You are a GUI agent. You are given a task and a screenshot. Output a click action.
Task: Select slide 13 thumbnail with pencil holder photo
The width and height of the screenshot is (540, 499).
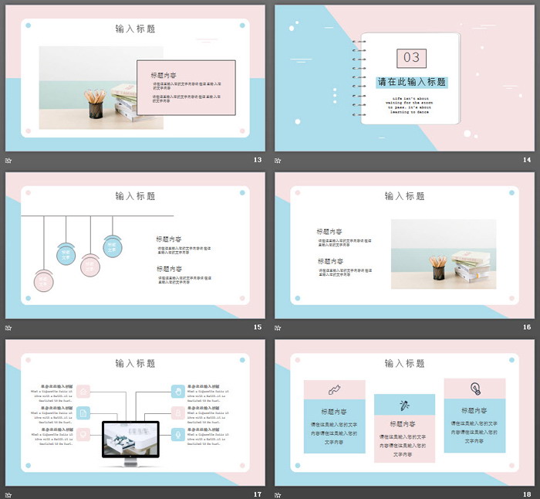135,78
